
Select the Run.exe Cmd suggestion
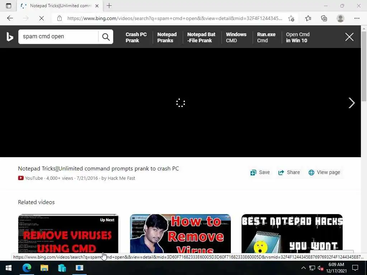(266, 37)
